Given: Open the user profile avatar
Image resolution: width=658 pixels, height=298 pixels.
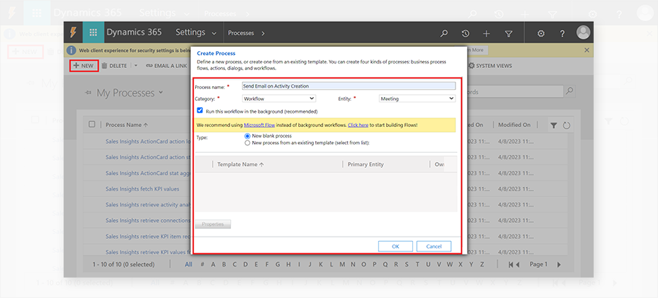Looking at the screenshot, I should pos(583,33).
